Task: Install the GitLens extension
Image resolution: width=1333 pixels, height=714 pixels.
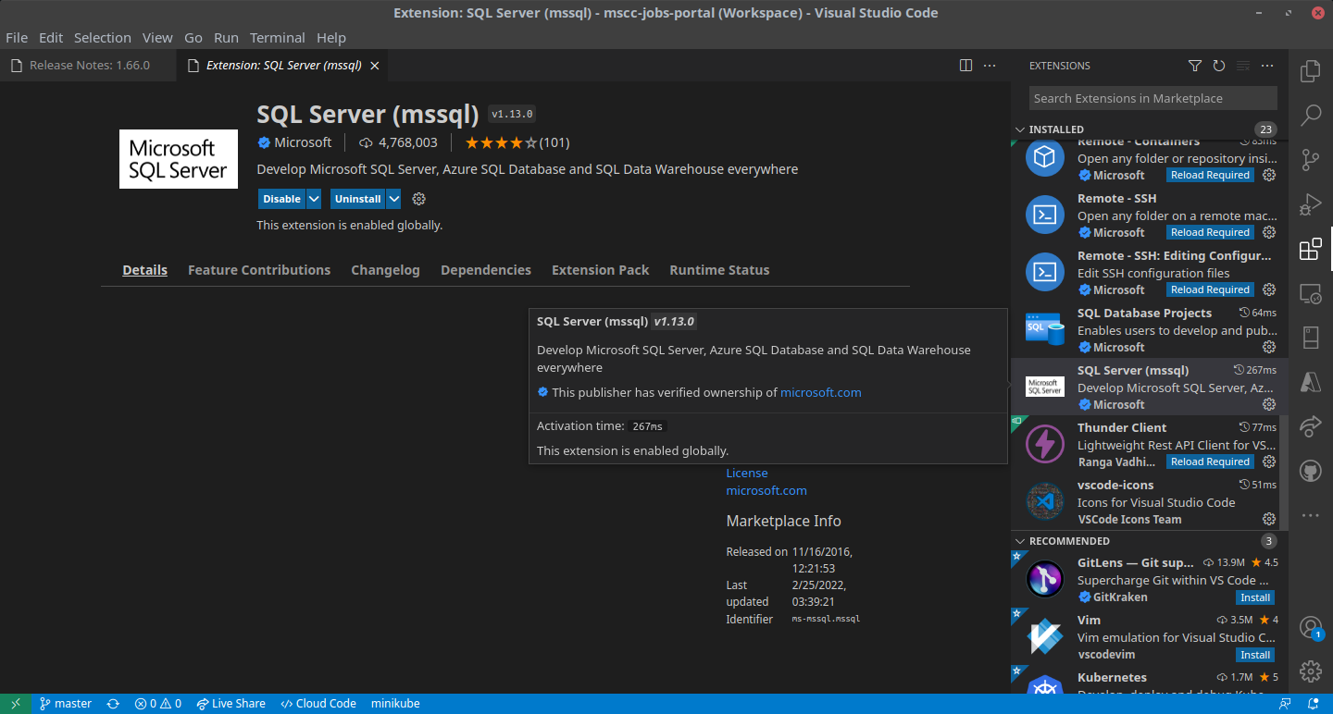Action: point(1255,597)
